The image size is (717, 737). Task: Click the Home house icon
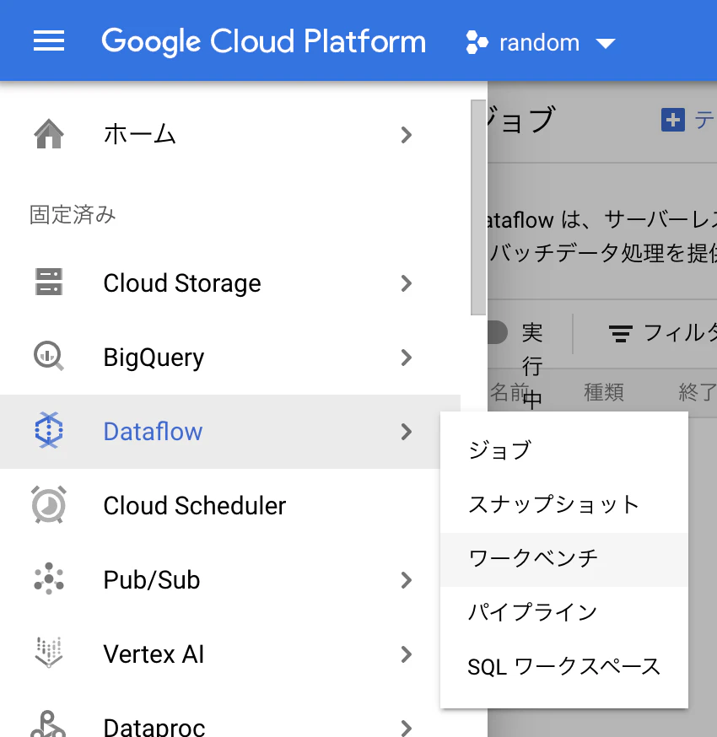49,134
